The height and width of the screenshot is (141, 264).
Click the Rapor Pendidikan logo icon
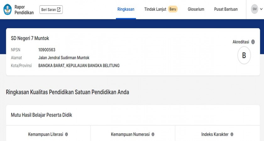pyautogui.click(x=7, y=9)
